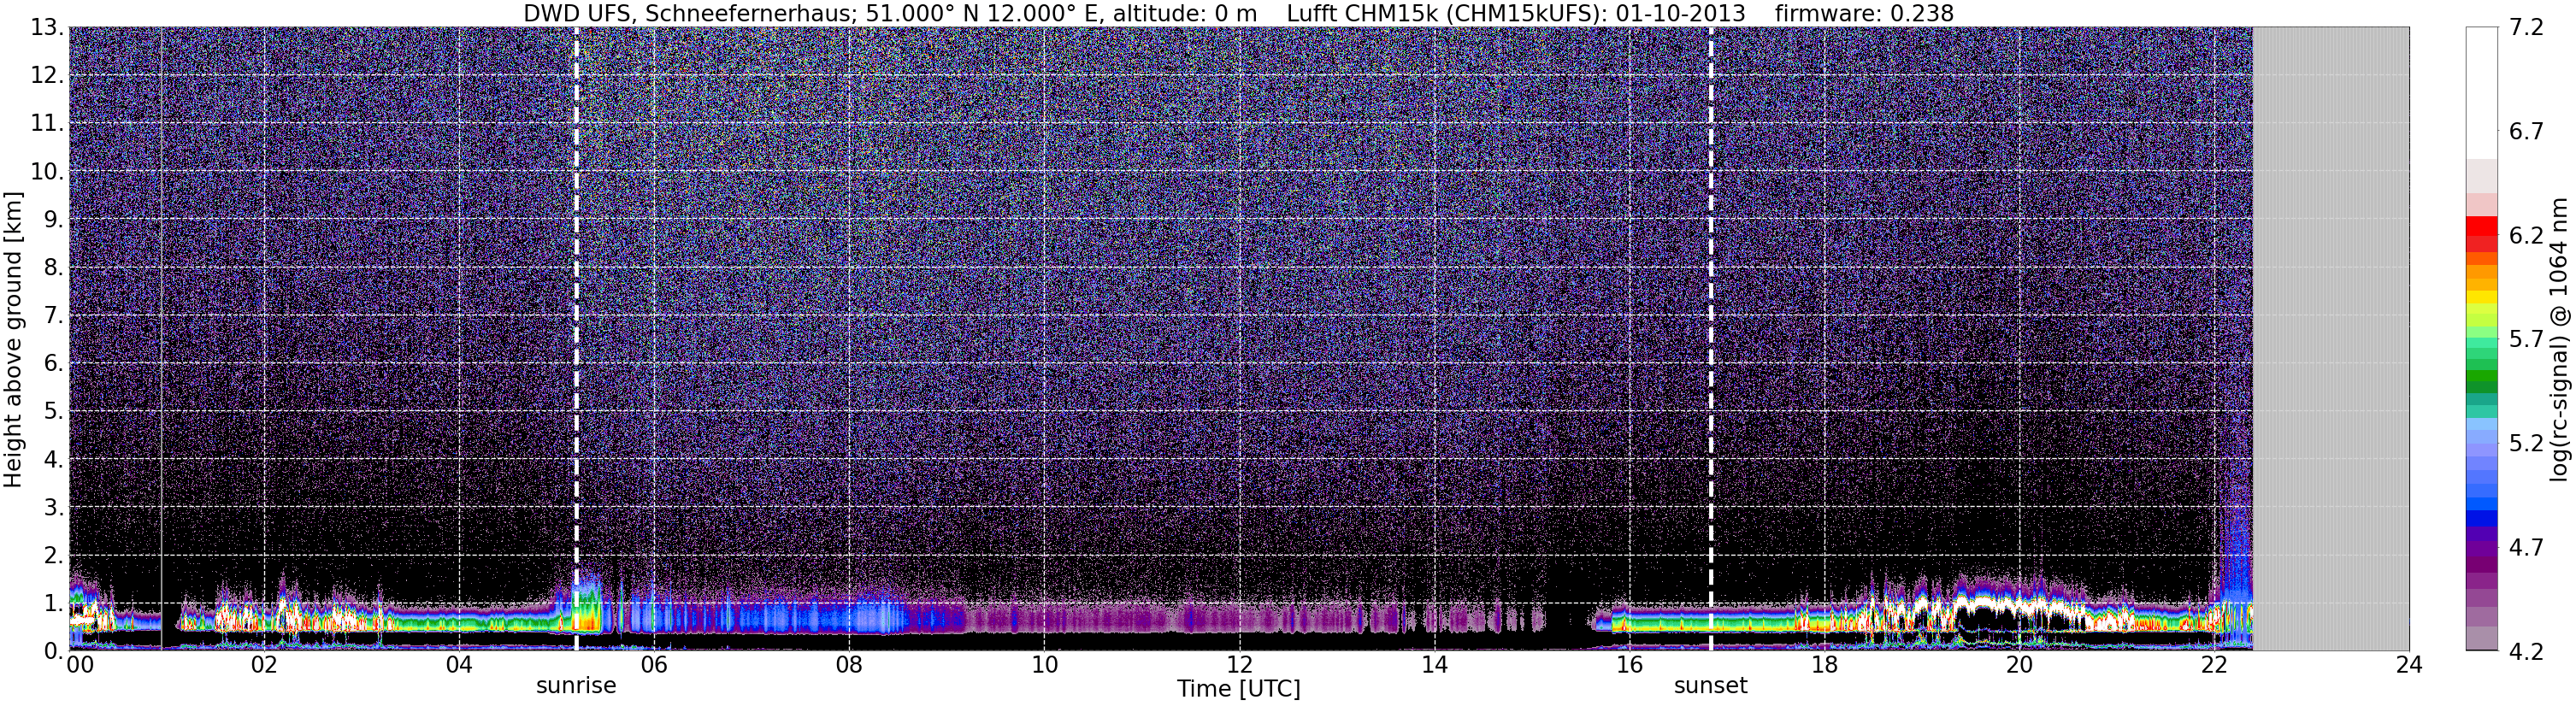This screenshot has width=2576, height=706.
Task: Click the y-axis tick label '1.'
Action: [54, 604]
